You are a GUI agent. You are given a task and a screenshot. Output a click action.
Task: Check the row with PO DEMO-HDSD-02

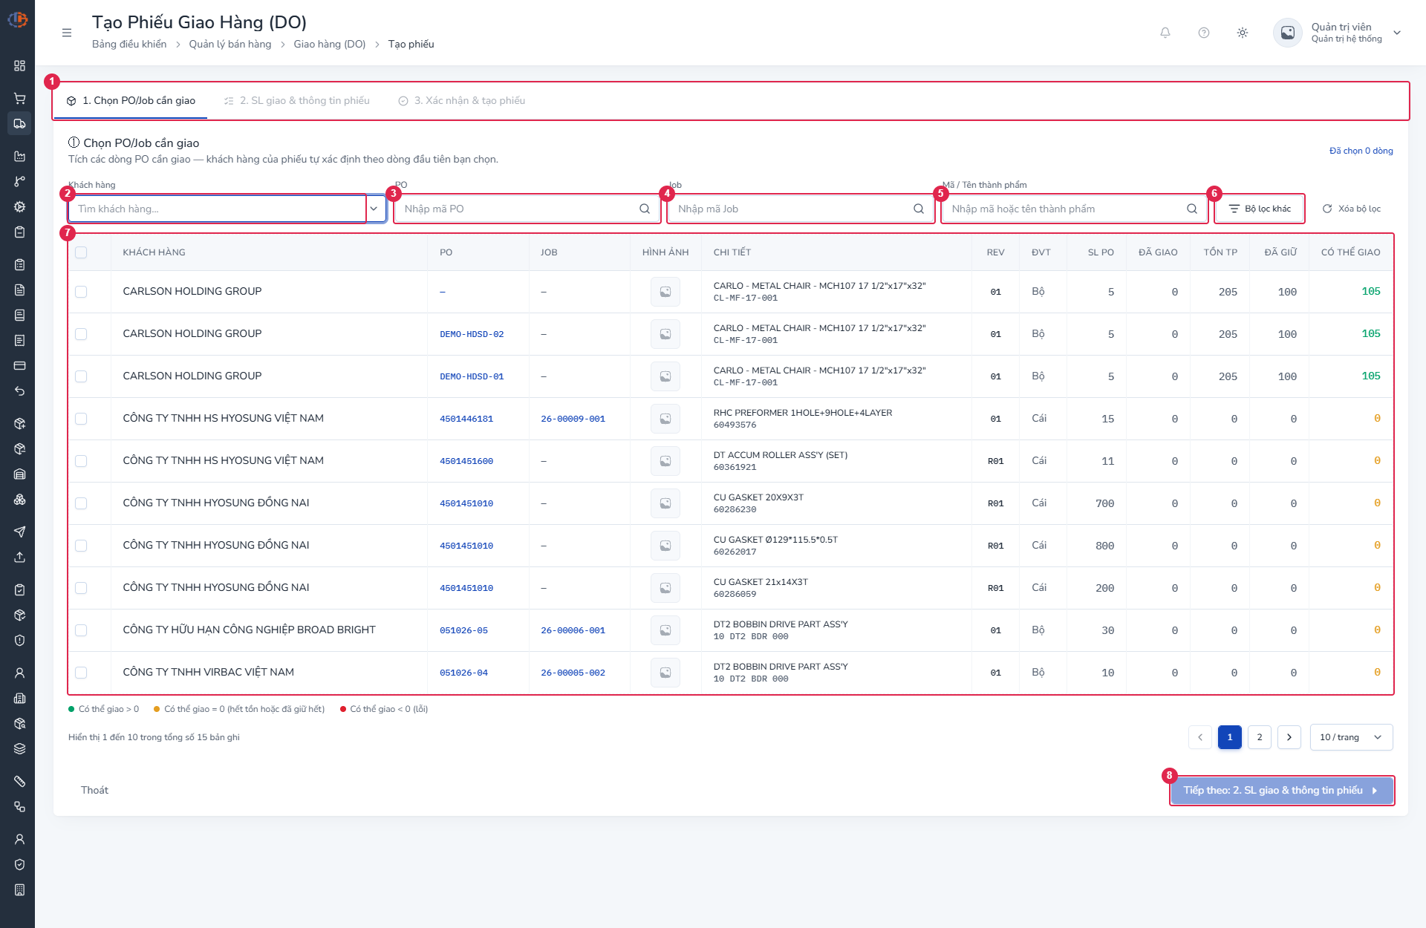(x=81, y=334)
